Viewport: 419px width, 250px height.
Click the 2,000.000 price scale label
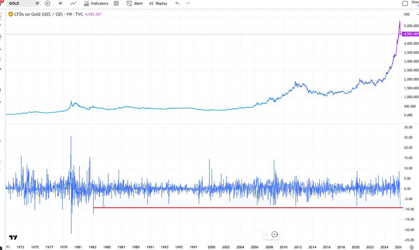tap(411, 79)
